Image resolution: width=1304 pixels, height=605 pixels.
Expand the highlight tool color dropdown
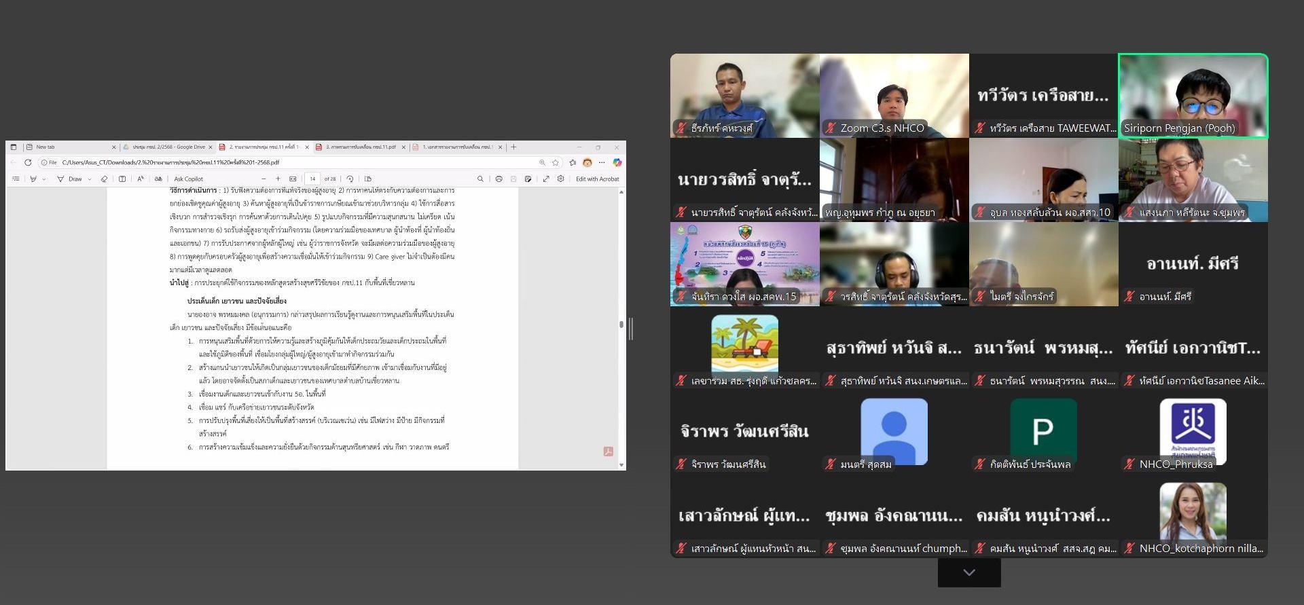[44, 179]
